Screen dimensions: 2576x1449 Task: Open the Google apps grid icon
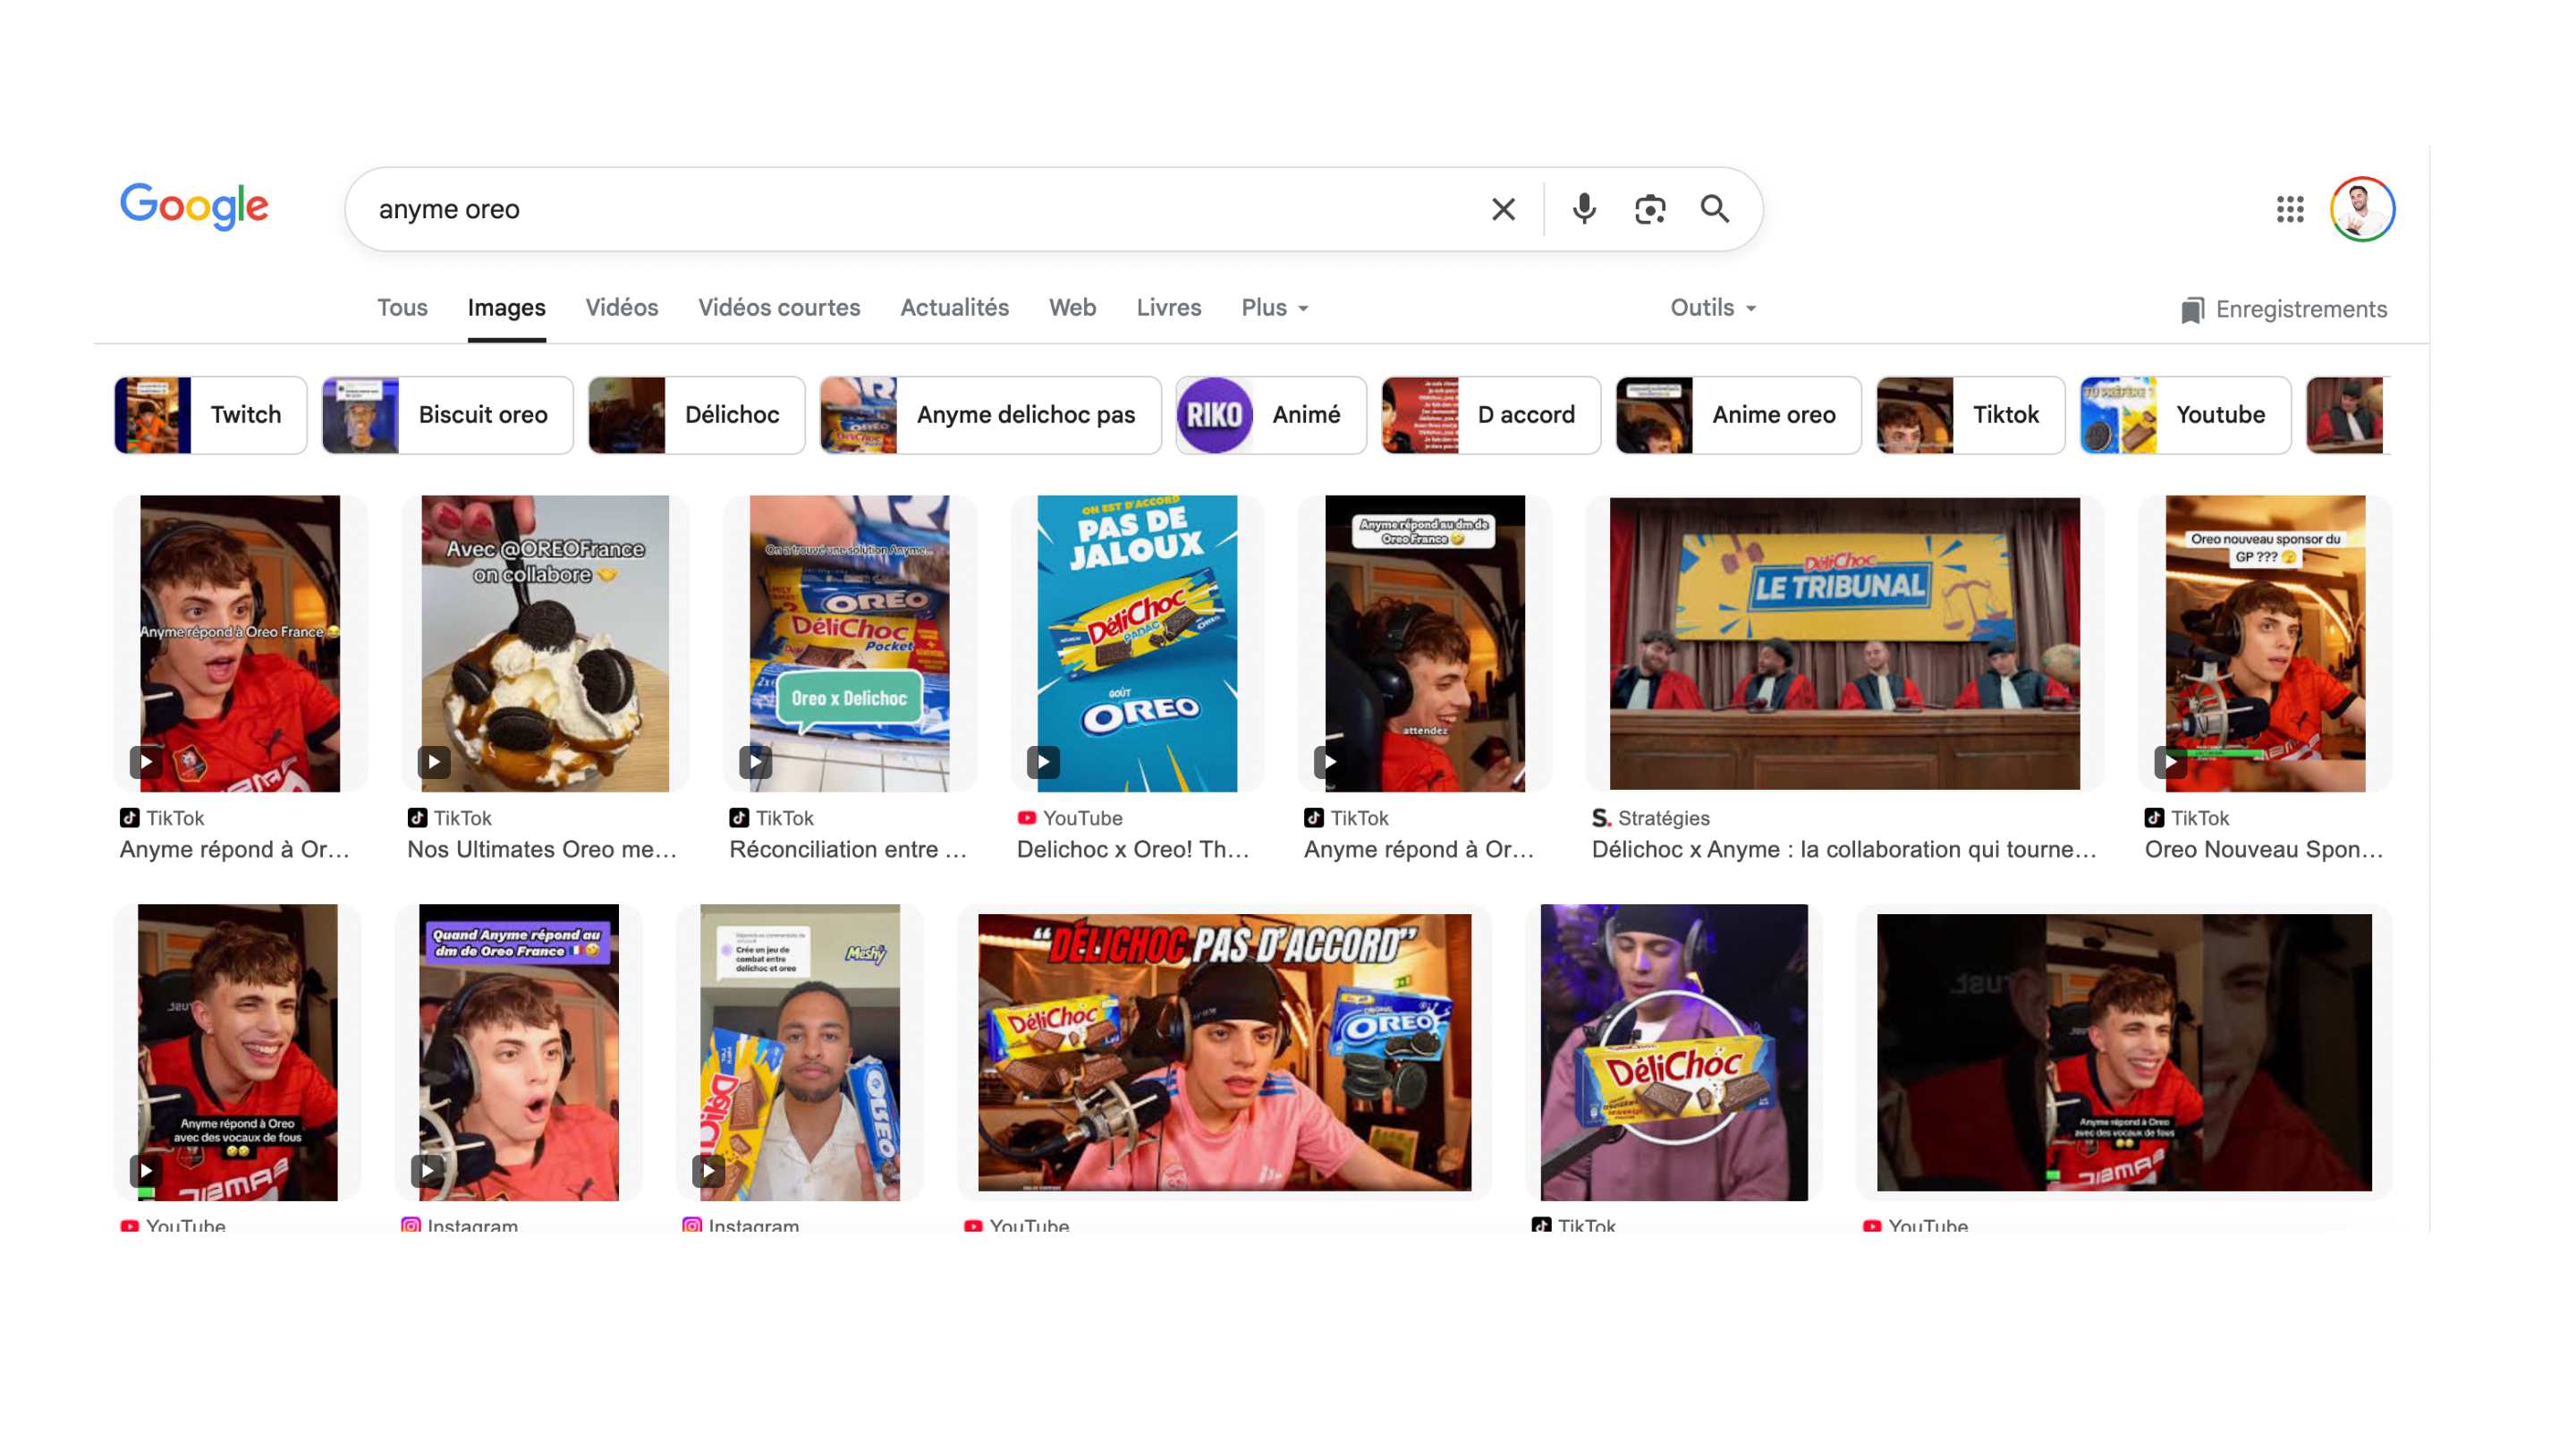coord(2289,209)
